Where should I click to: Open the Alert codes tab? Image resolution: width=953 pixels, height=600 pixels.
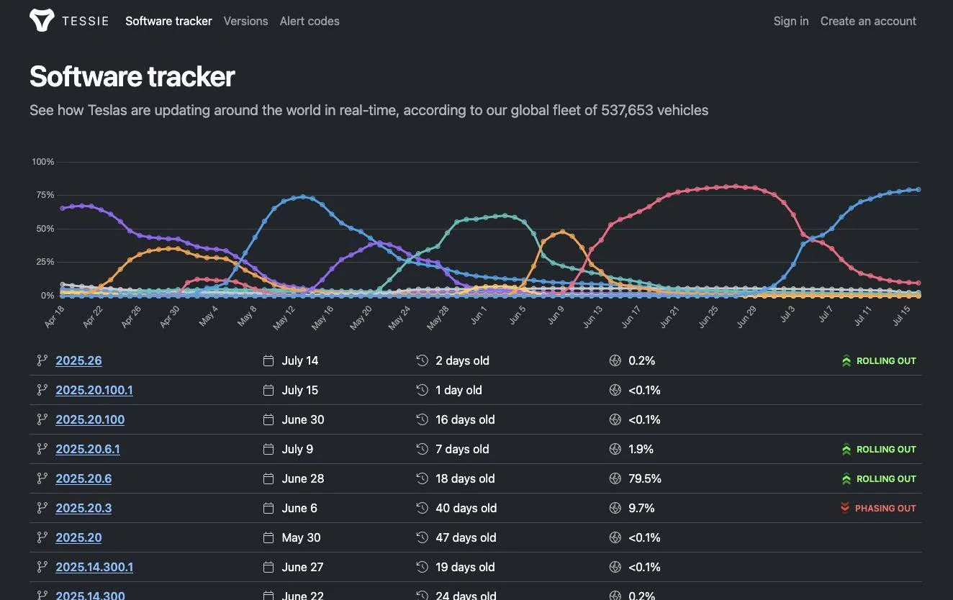pos(310,21)
